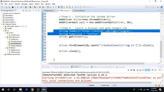Click the New file toolbar icon
This screenshot has width=164, height=92.
point(2,7)
